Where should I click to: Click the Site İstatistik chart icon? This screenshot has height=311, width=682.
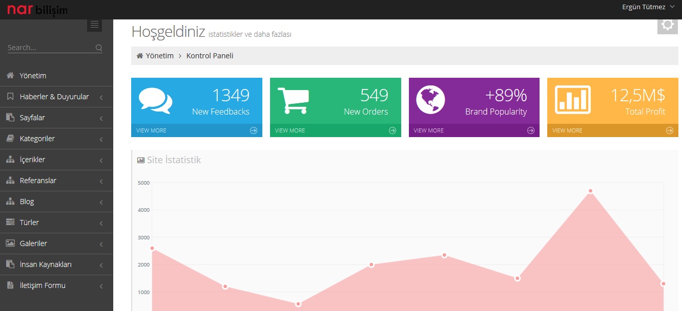[x=141, y=160]
